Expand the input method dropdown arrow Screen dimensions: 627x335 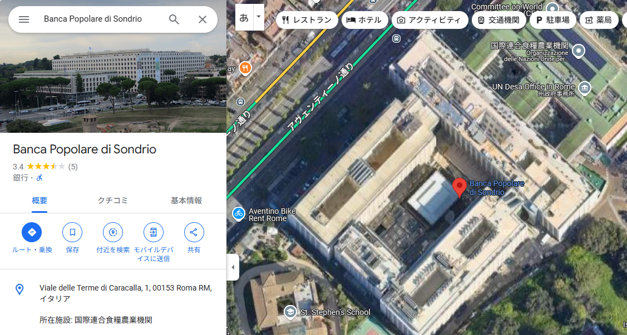(x=258, y=17)
